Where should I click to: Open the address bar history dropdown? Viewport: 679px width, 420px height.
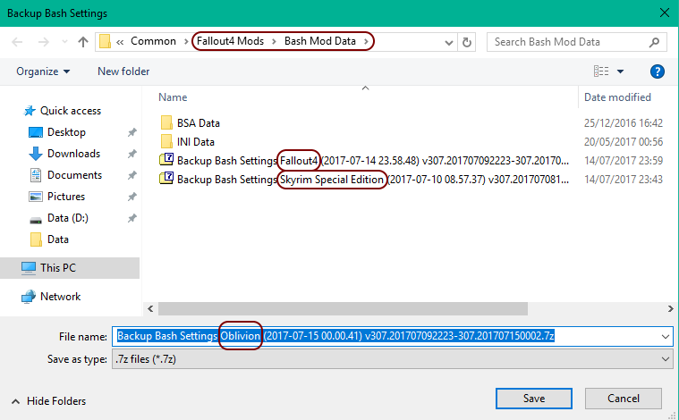pos(448,42)
